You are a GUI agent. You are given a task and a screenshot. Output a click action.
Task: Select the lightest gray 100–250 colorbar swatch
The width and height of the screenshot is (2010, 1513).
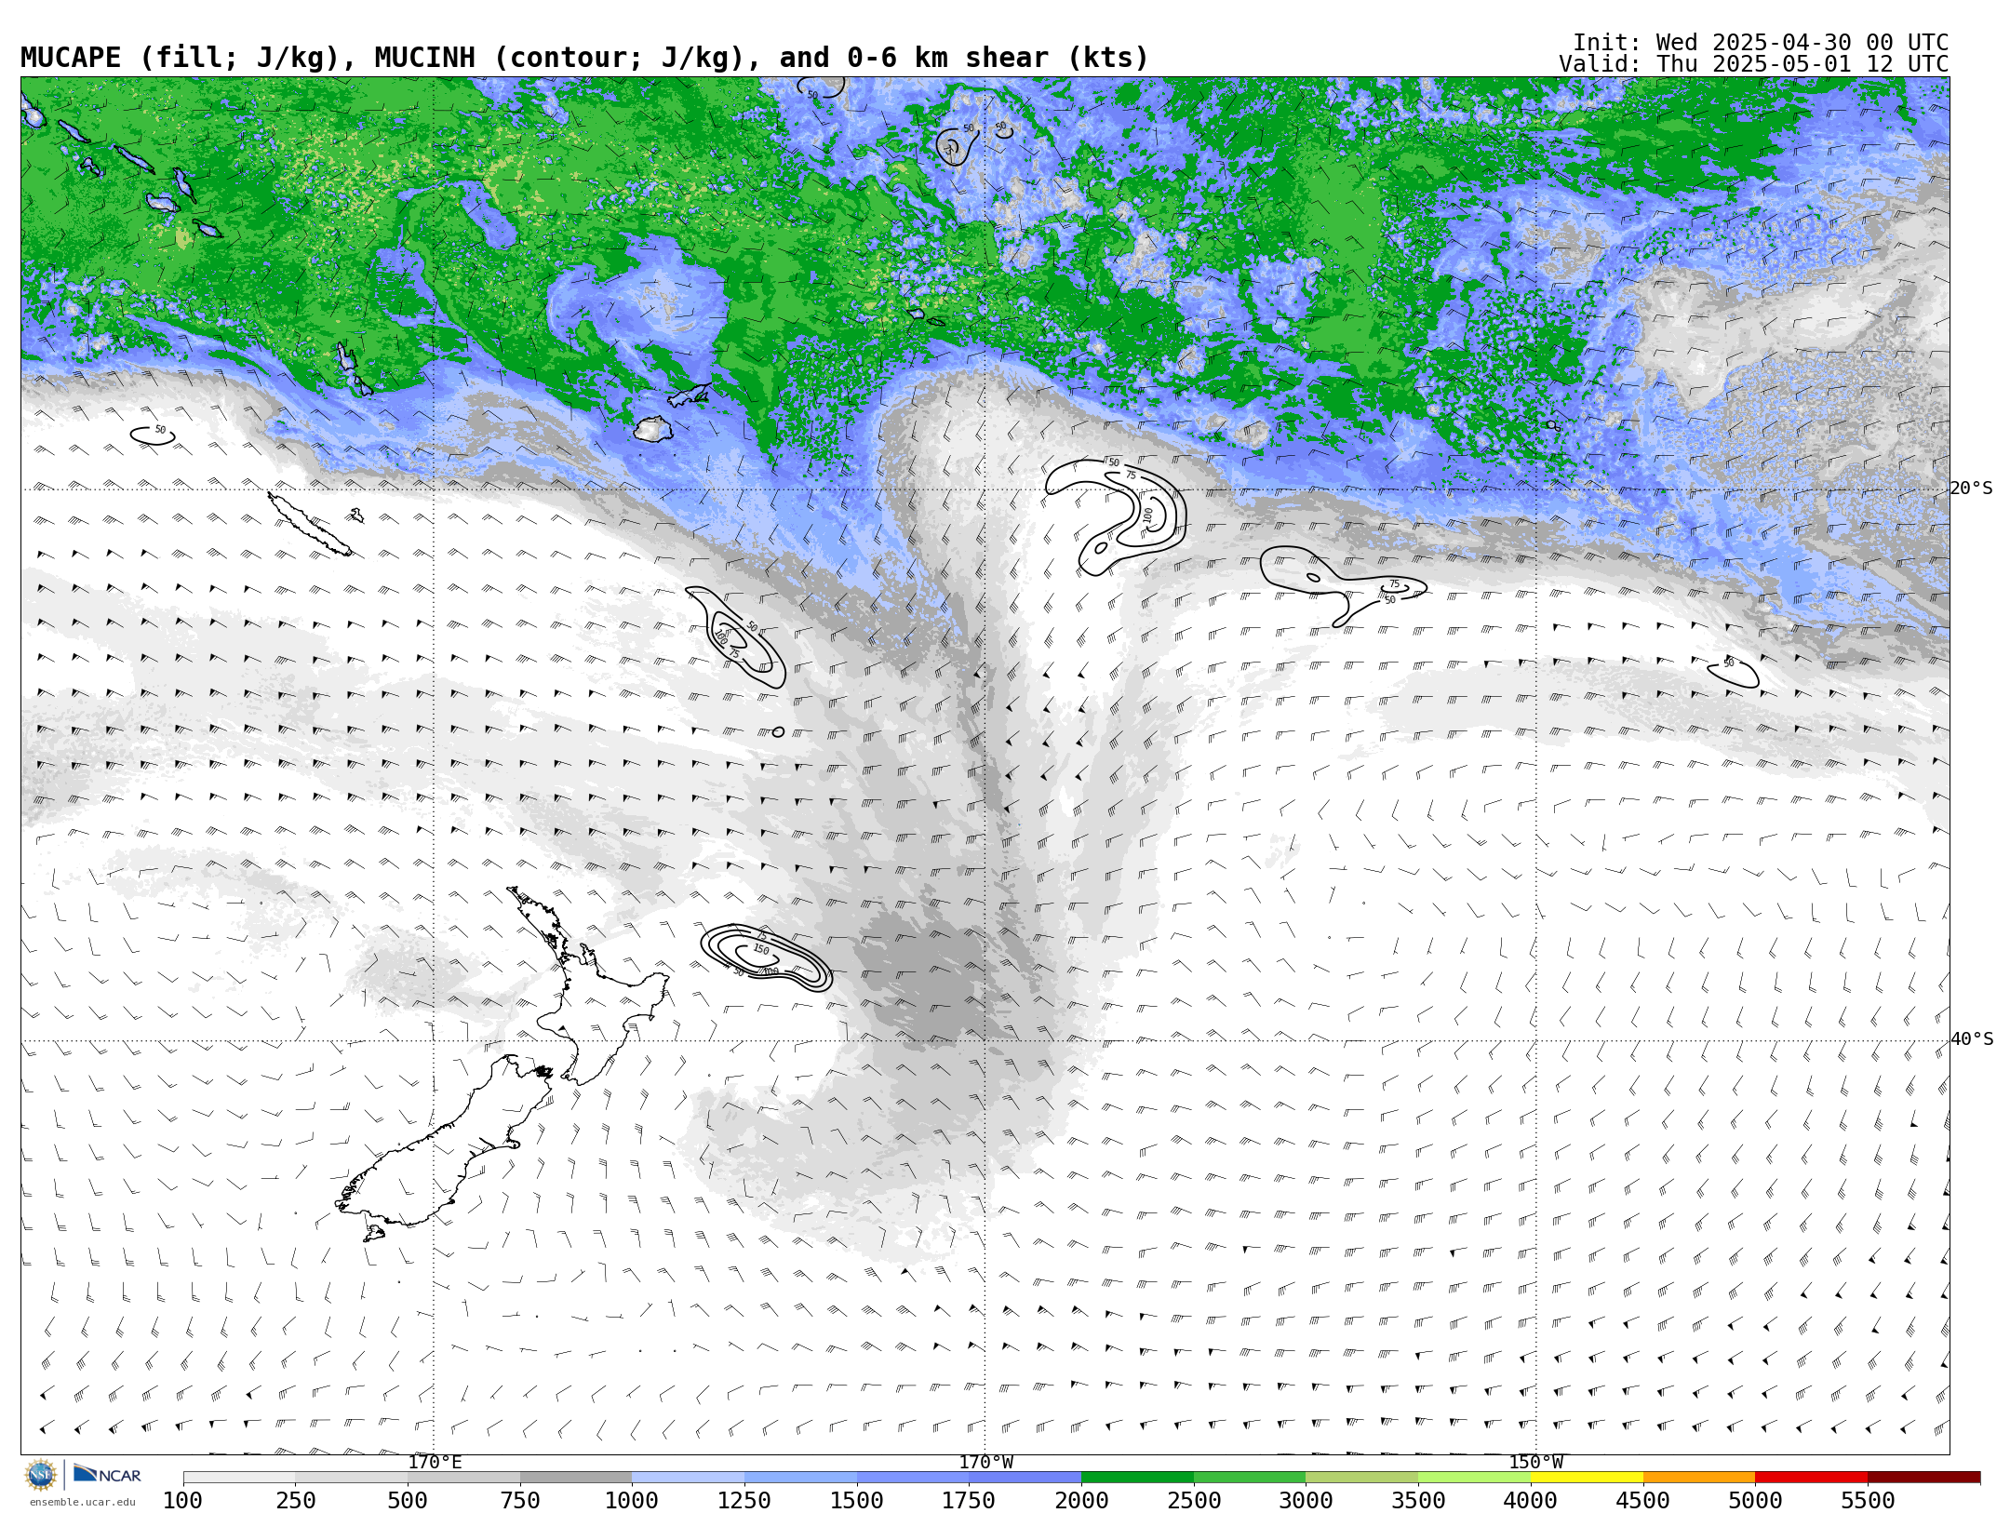239,1478
